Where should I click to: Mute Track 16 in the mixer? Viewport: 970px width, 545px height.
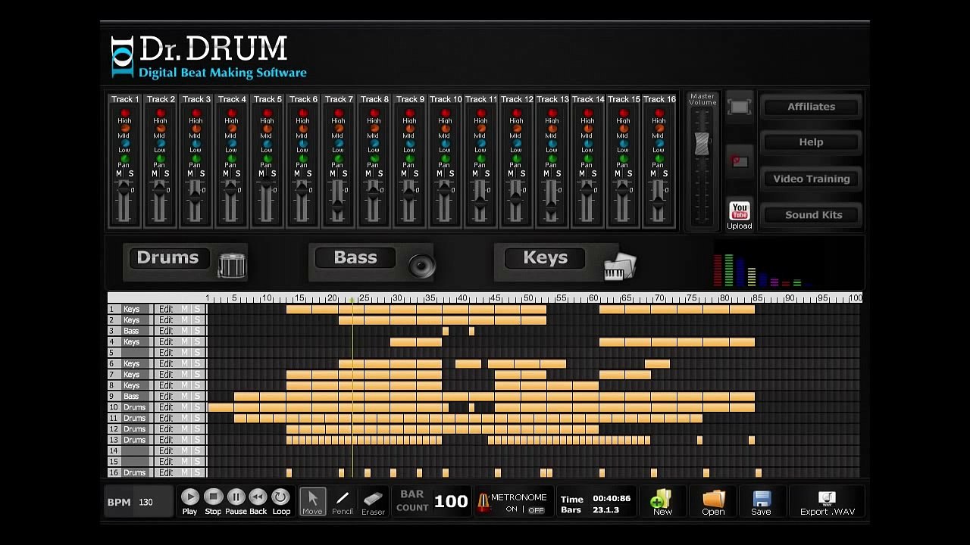[653, 174]
